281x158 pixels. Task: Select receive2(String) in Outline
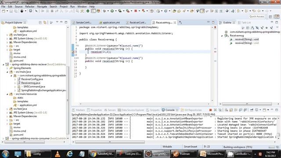pos(247,43)
